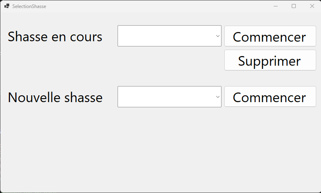The width and height of the screenshot is (321, 193).
Task: Close the SelectionShasse window
Action: point(312,6)
